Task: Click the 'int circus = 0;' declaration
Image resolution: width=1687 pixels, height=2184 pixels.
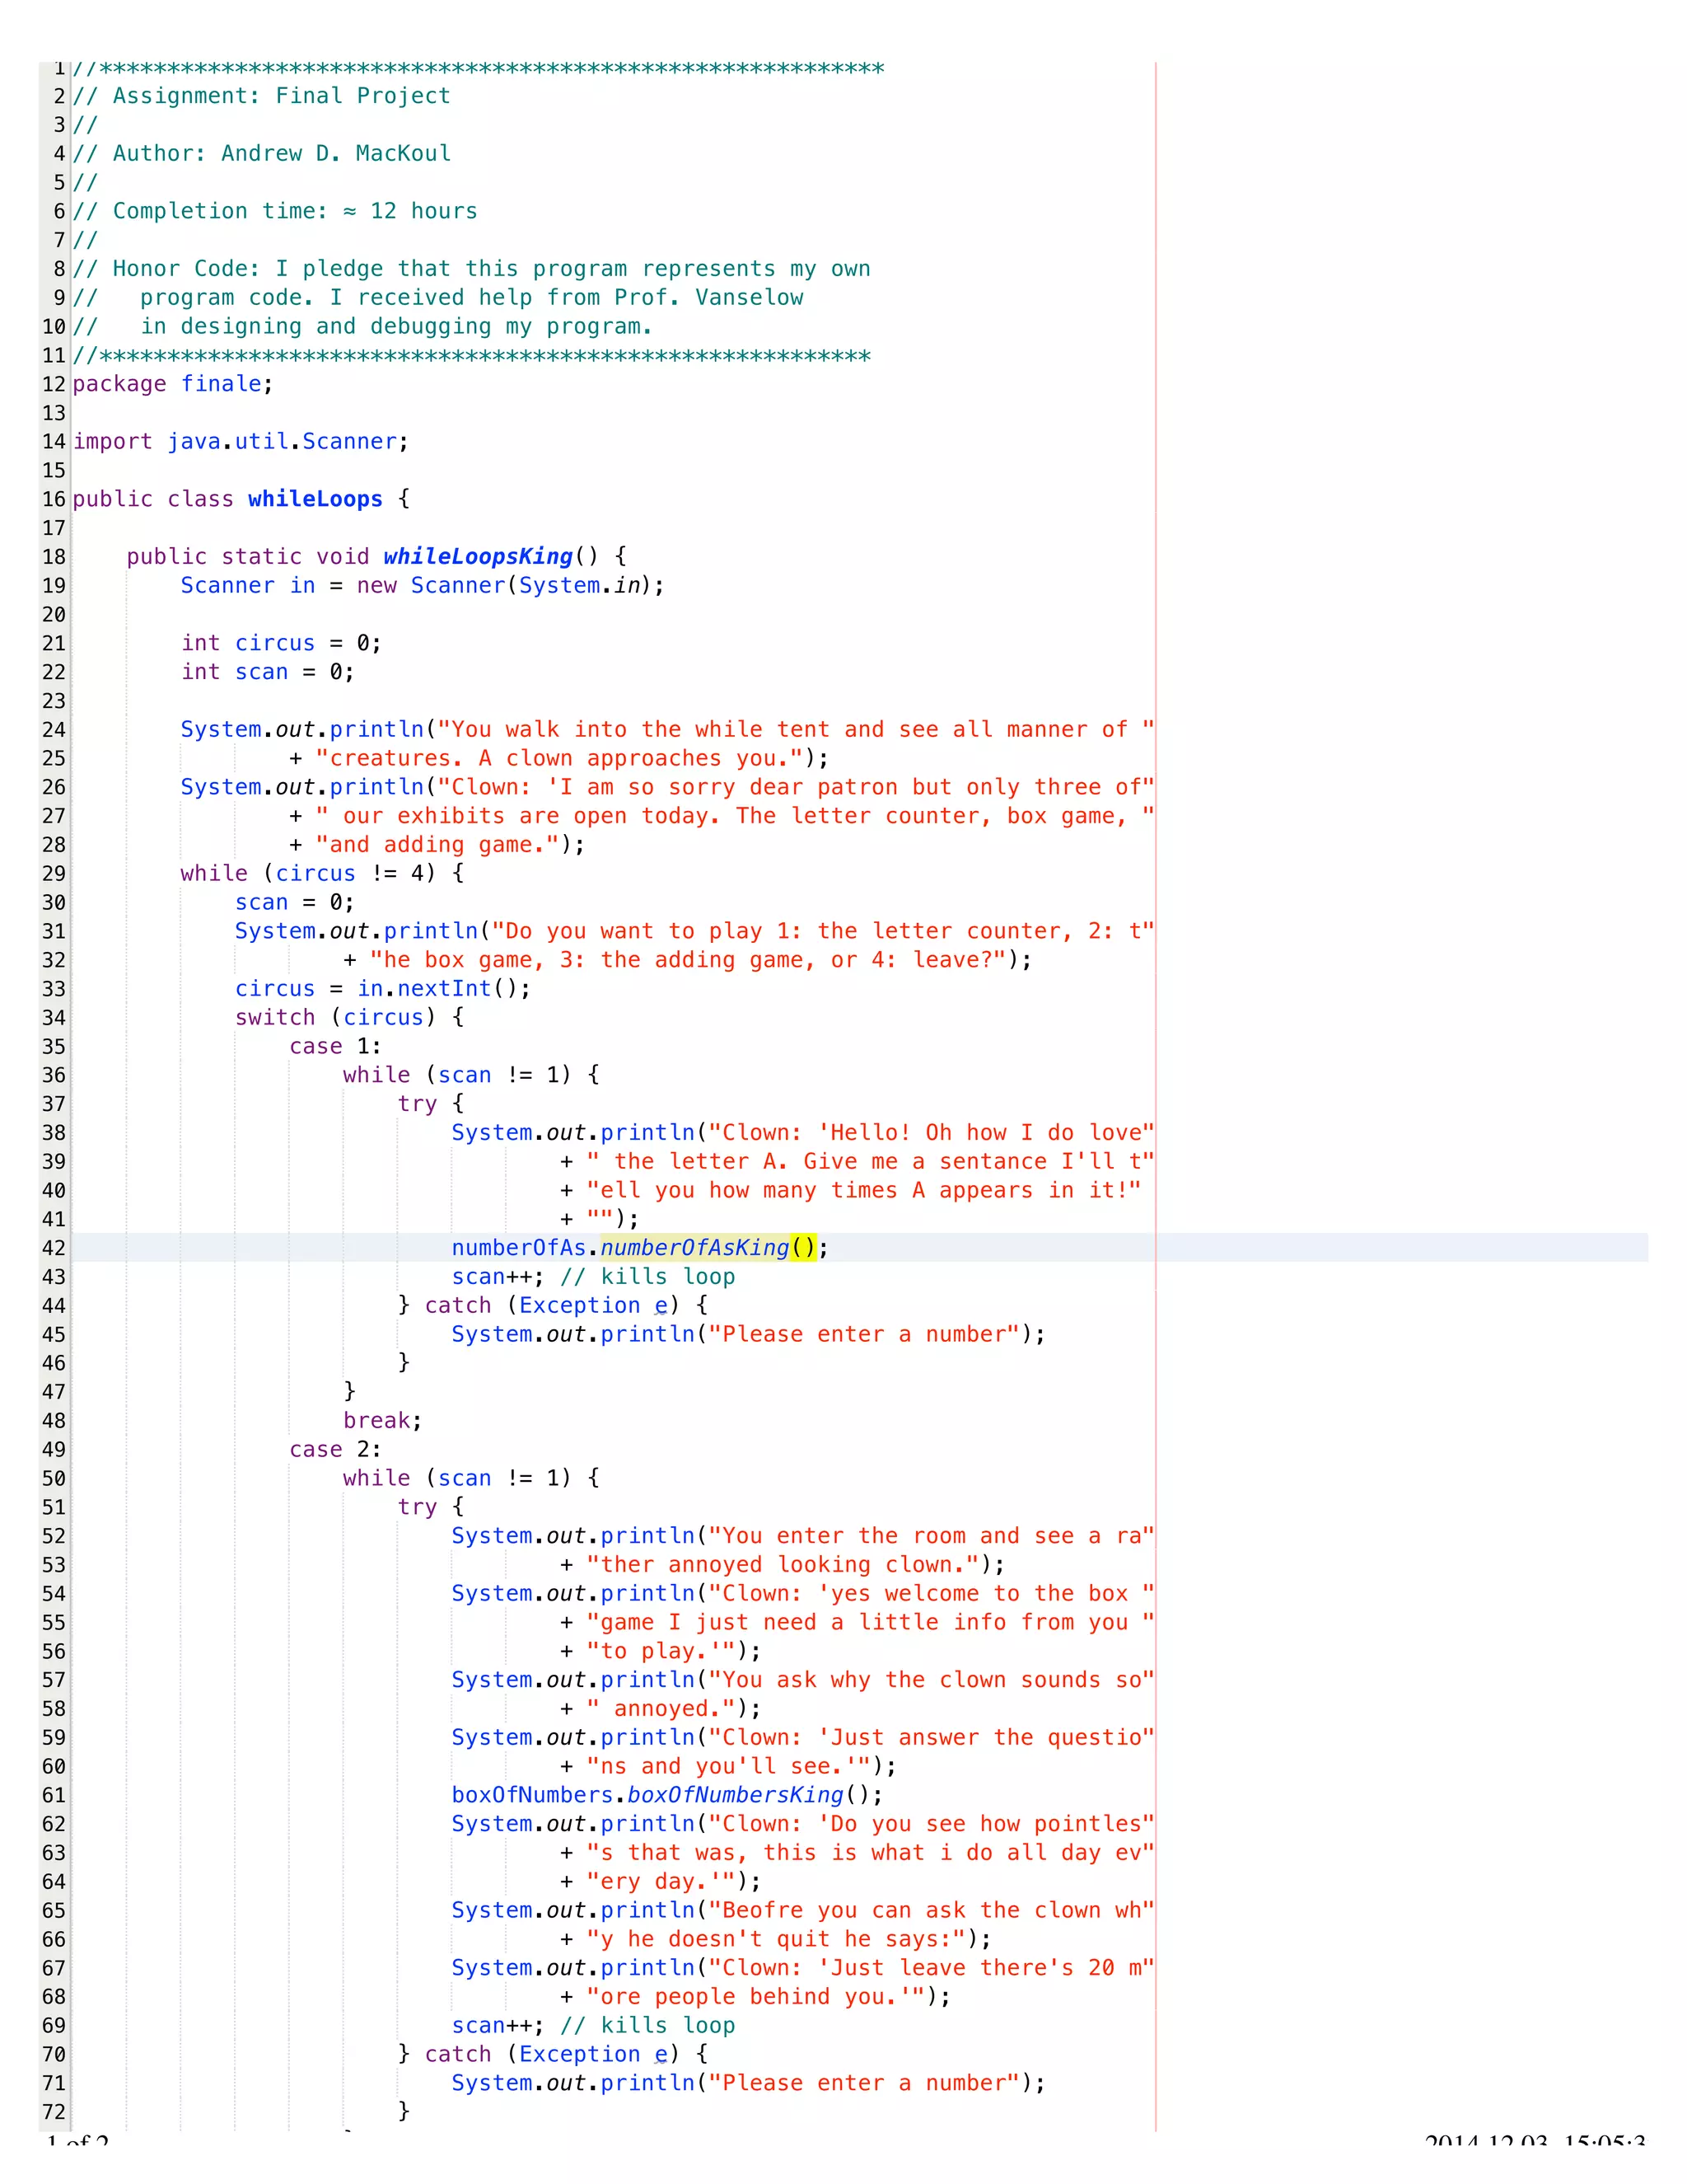Action: coord(281,644)
